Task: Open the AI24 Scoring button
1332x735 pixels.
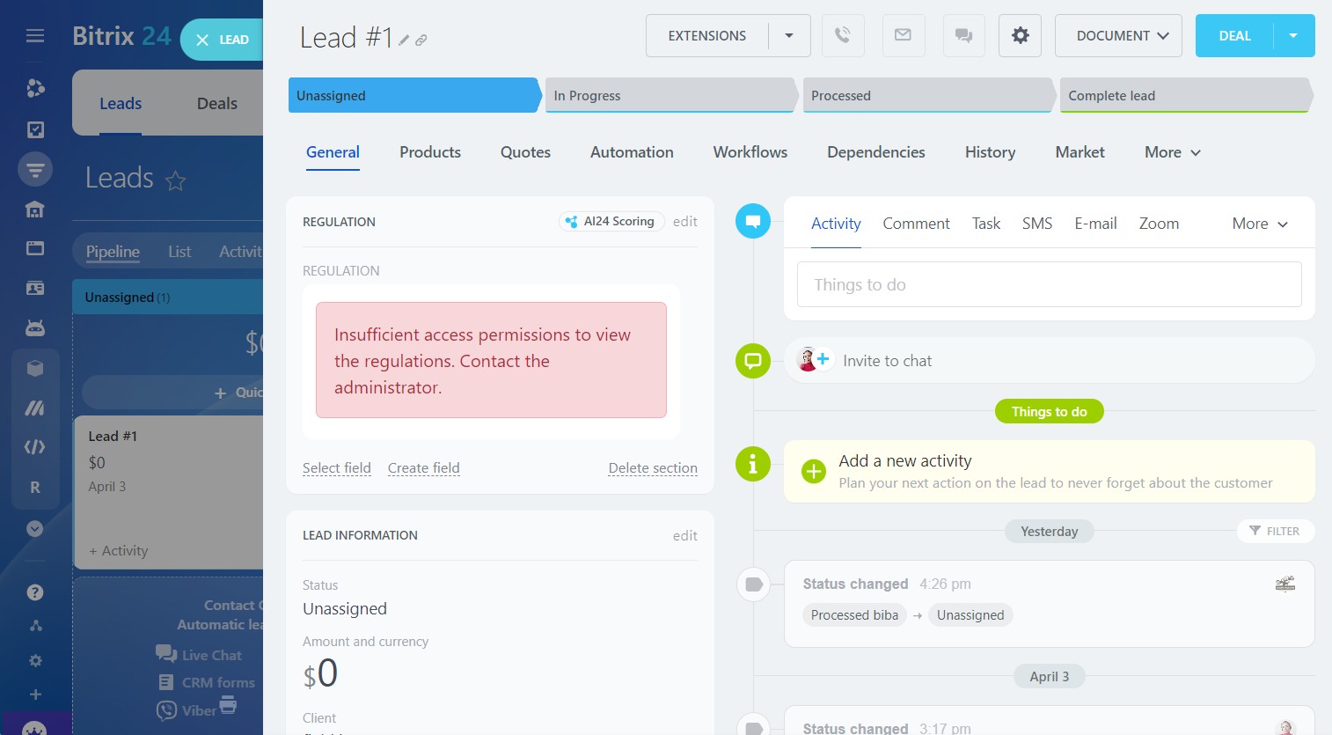Action: click(x=611, y=222)
